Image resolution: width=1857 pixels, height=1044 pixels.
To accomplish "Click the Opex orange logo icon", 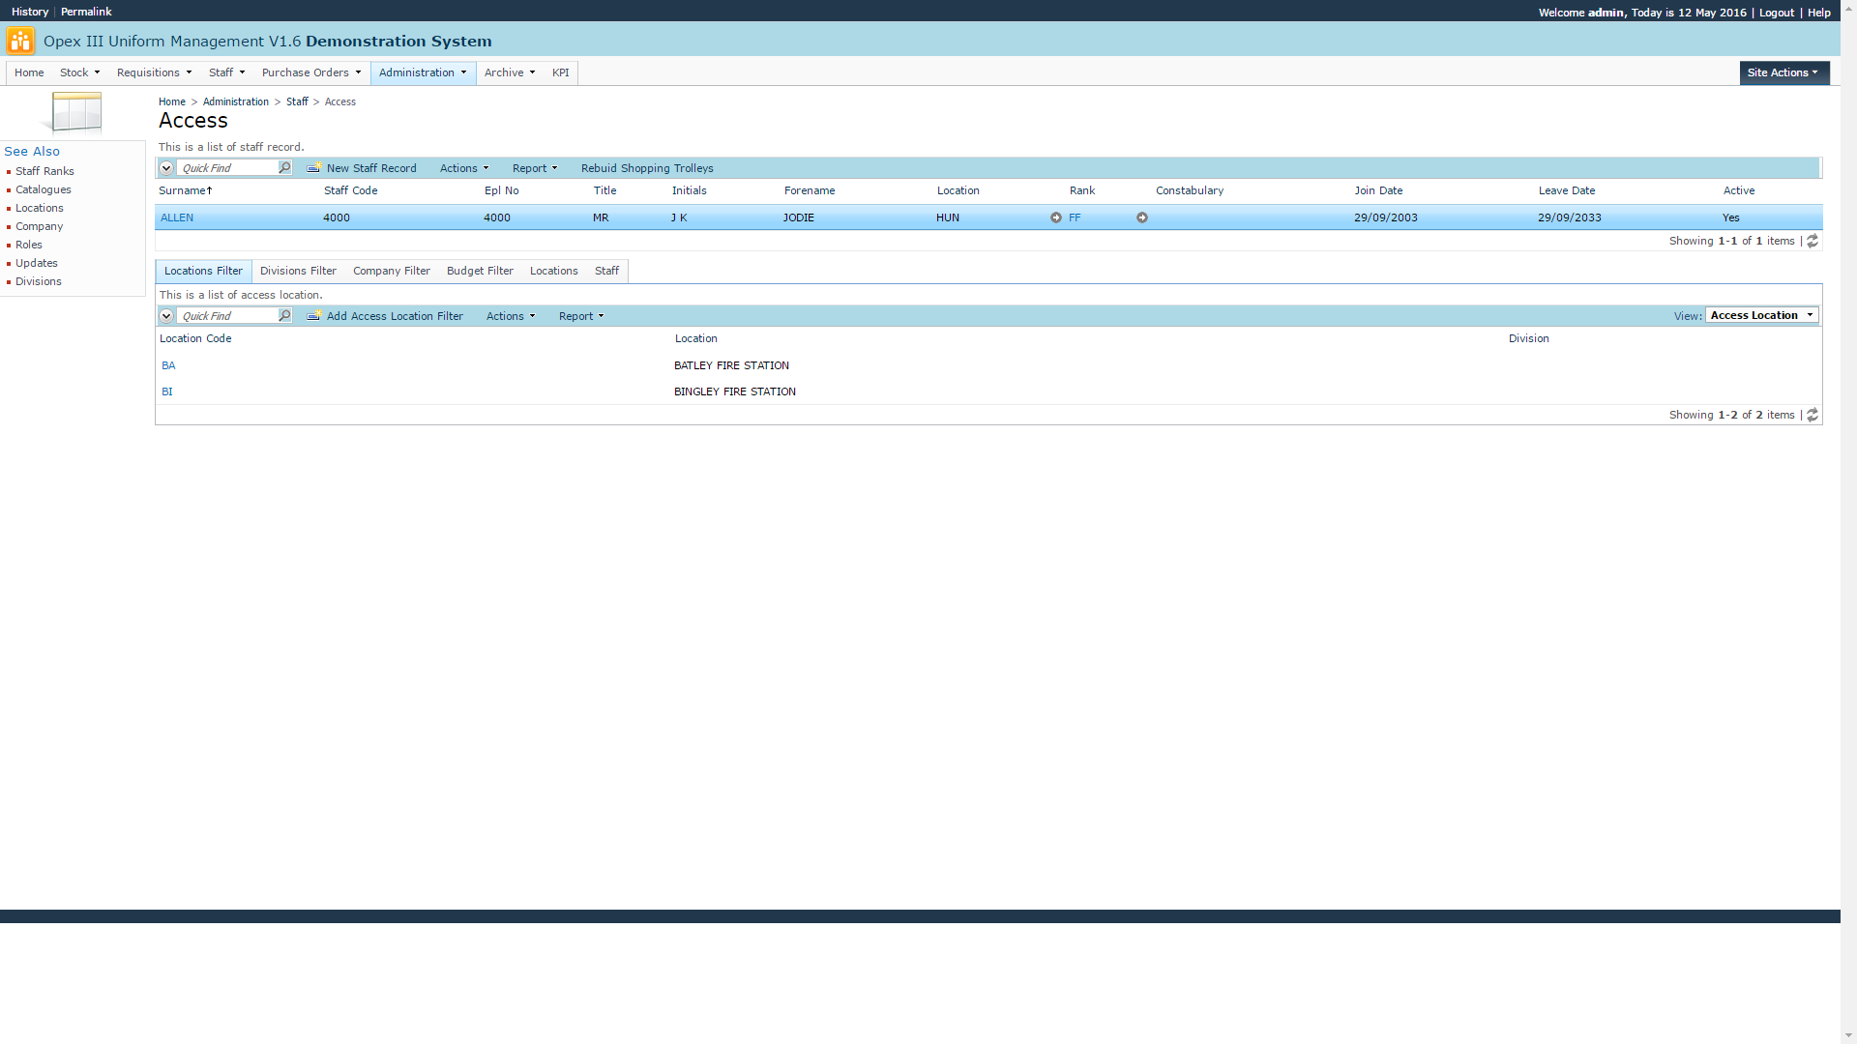I will 19,41.
